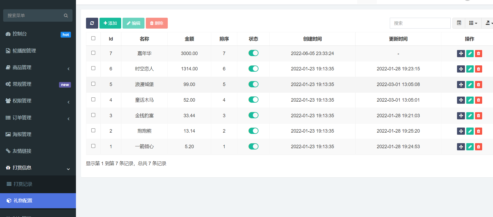This screenshot has width=493, height=217.
Task: Open 打赏记录 in the sidebar
Action: [23, 184]
